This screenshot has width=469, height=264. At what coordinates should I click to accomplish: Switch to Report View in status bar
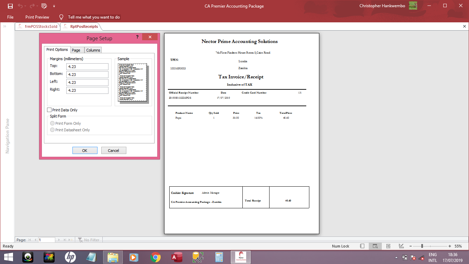362,246
